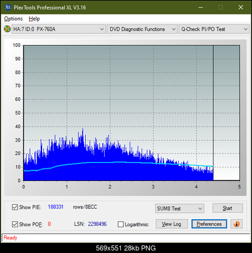Click the PlexTools XL app icon in title bar

(8, 8)
